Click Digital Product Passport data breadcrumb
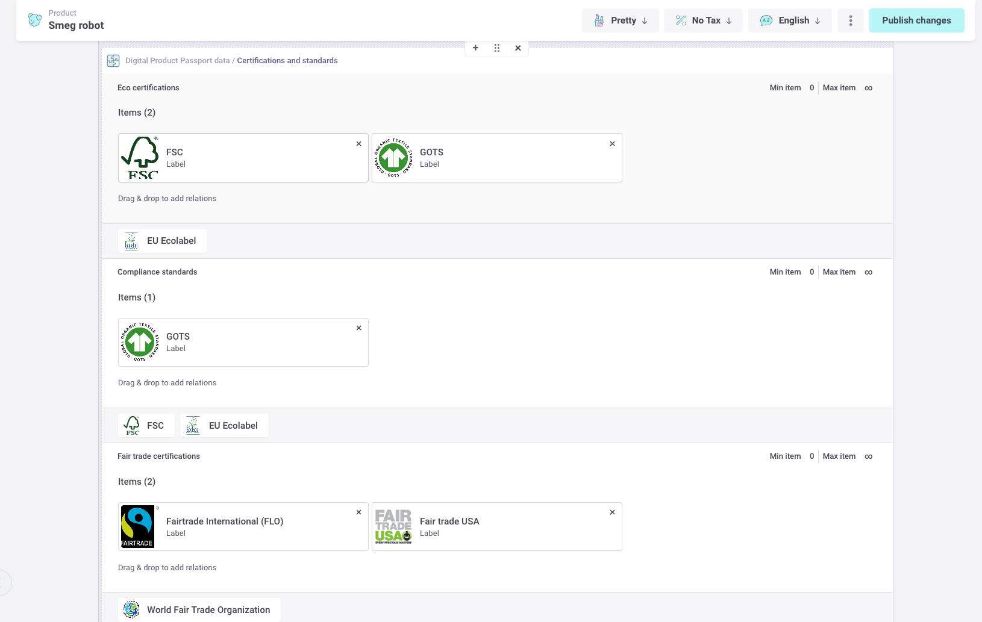This screenshot has width=982, height=622. click(178, 61)
